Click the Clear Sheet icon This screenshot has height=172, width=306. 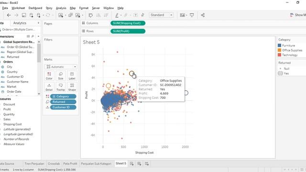click(77, 15)
